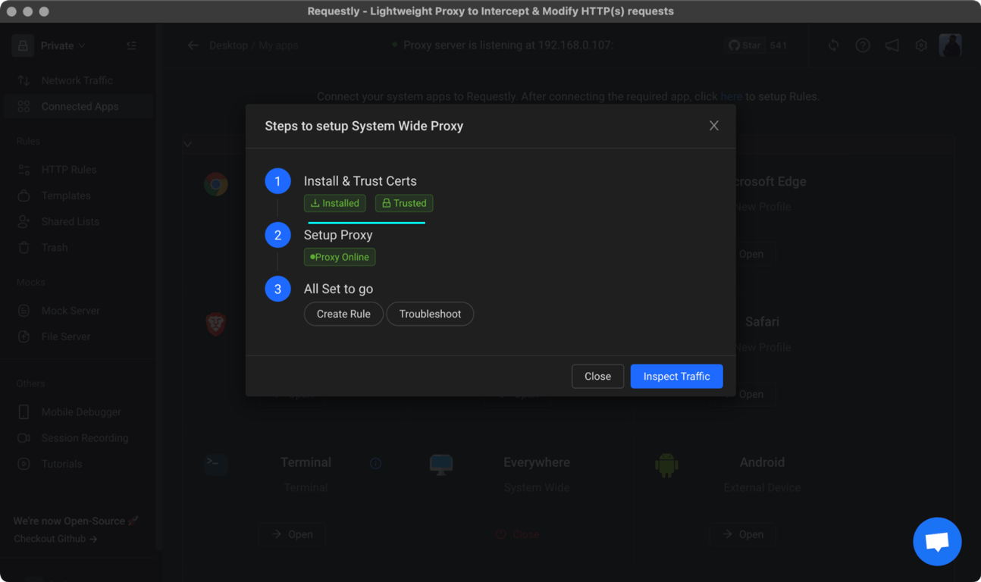The width and height of the screenshot is (981, 582).
Task: Click Open under Android External Device
Action: pos(743,534)
